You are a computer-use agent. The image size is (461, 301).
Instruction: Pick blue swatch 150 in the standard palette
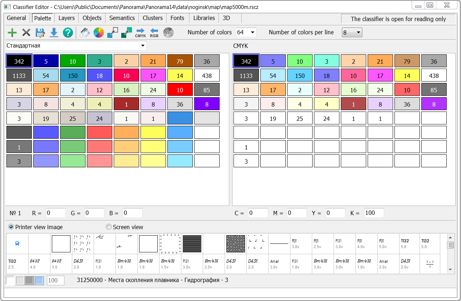(73, 75)
